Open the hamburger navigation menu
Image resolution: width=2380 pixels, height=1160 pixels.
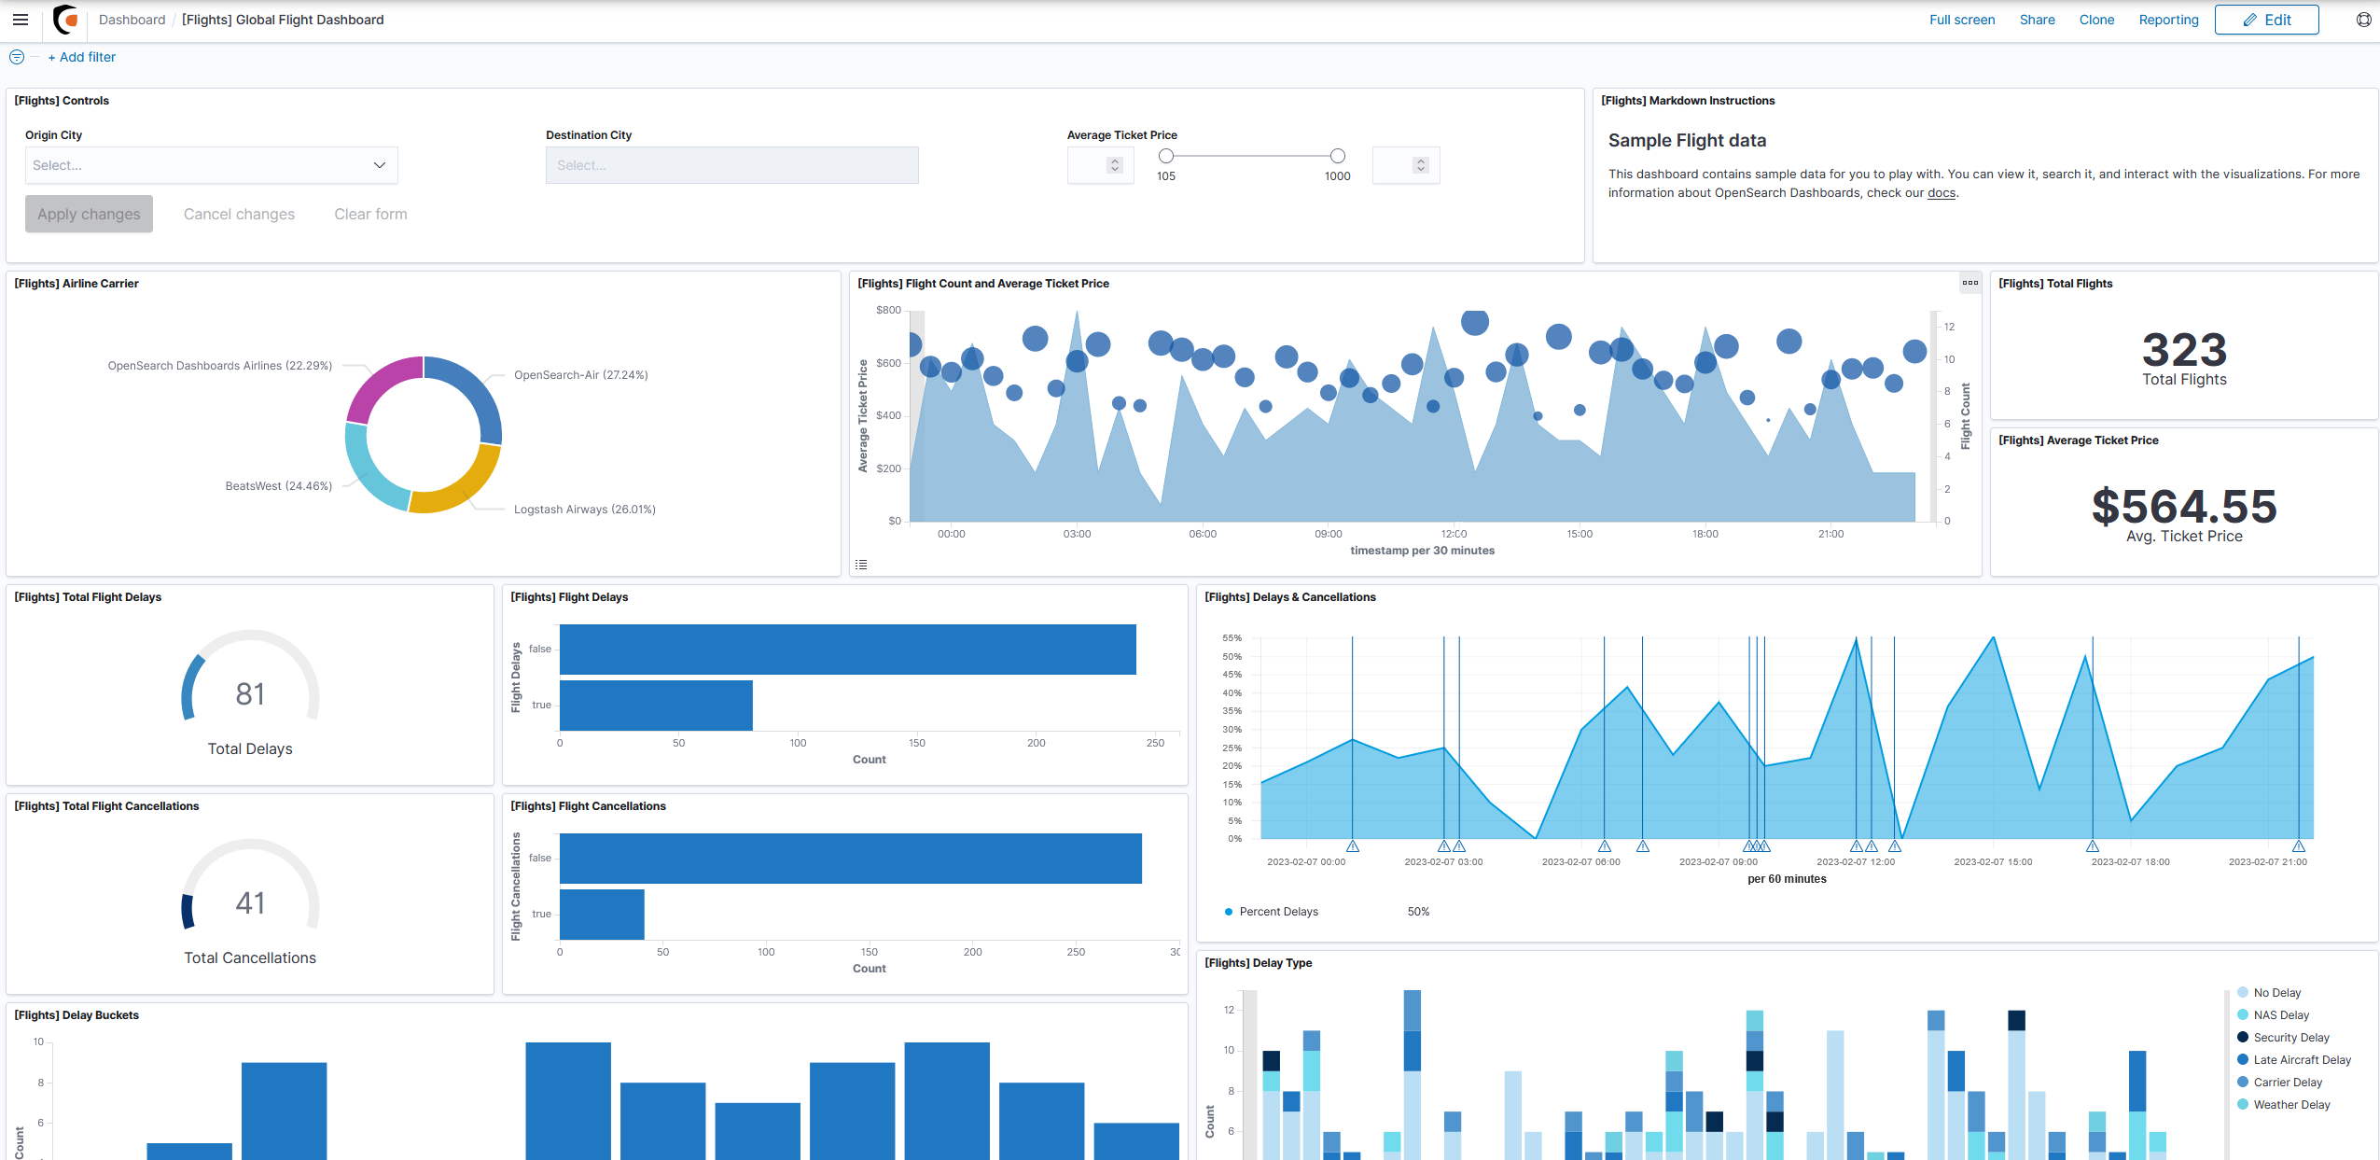tap(21, 20)
